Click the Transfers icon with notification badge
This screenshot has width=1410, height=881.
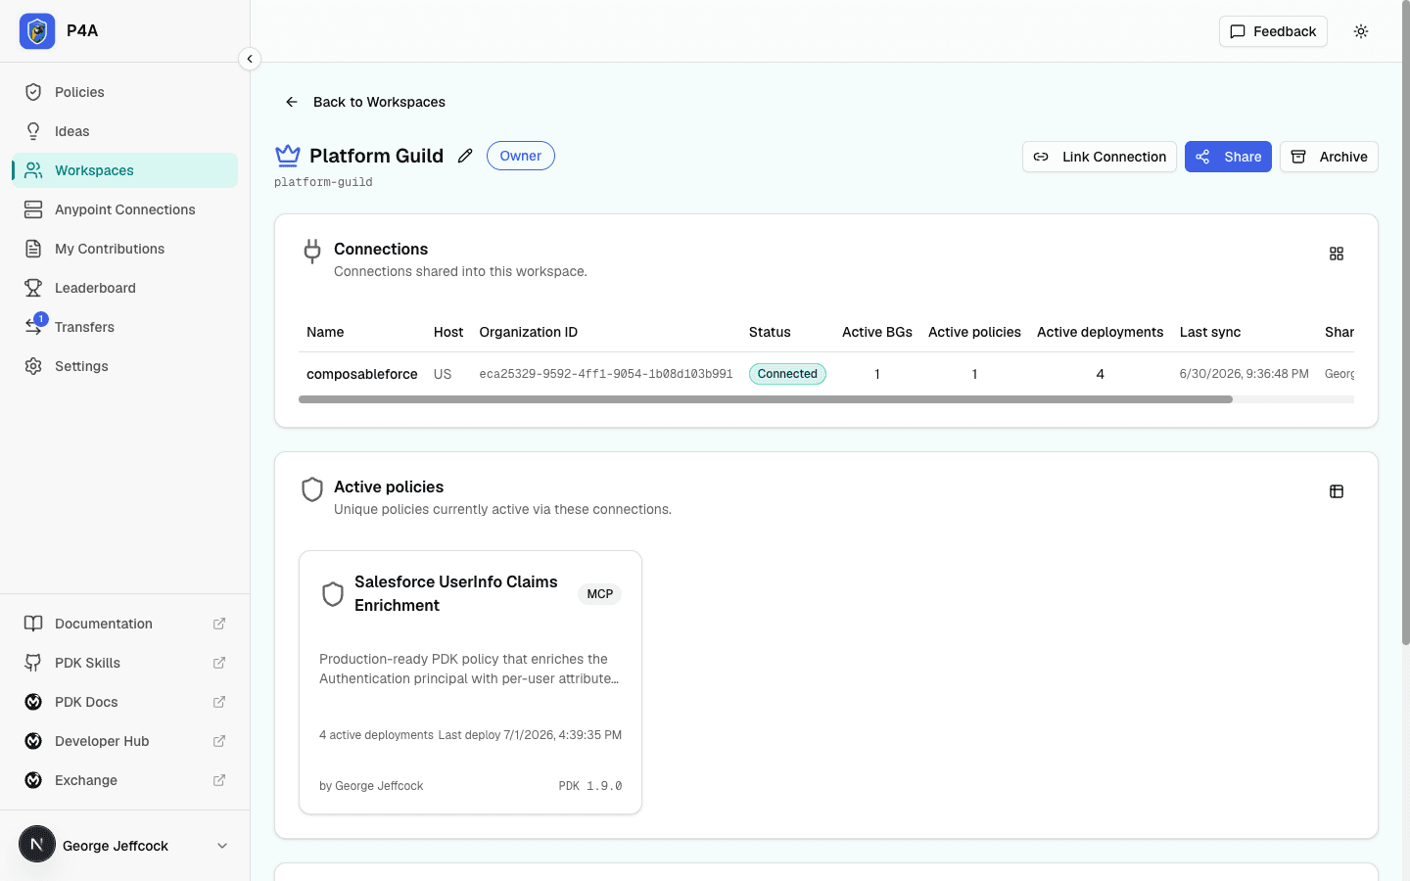pos(34,325)
